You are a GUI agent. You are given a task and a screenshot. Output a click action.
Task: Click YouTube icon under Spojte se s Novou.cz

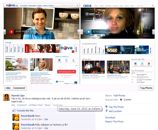click(73, 60)
